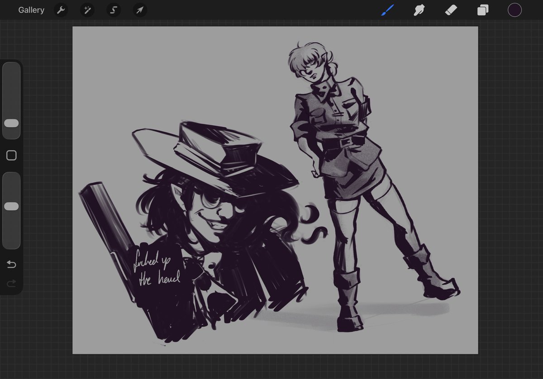The height and width of the screenshot is (379, 543).
Task: Open the Adjustments magic wand menu
Action: [x=87, y=10]
